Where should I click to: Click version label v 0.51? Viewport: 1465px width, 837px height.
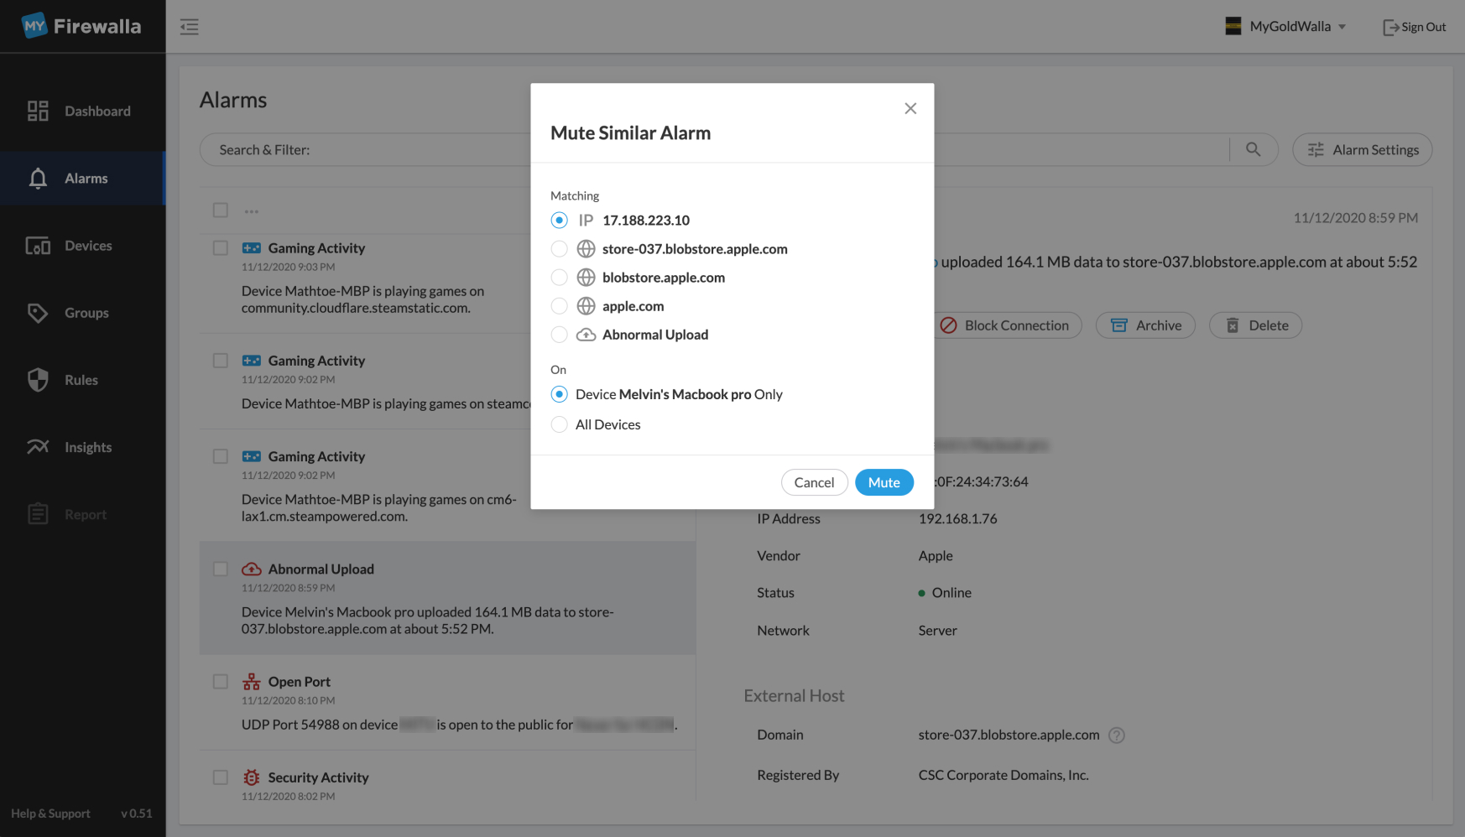click(x=137, y=814)
